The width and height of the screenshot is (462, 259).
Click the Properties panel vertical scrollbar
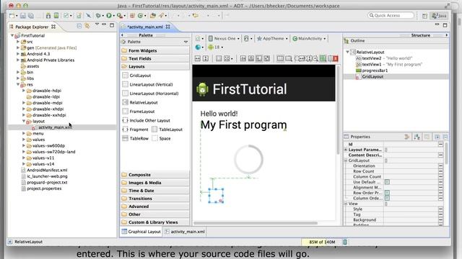click(x=447, y=153)
